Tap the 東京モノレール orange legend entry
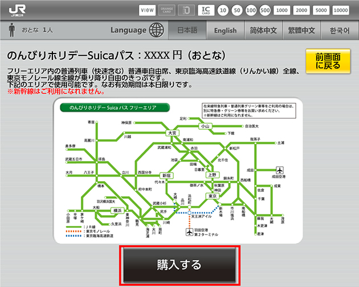Image resolution: width=359 pixels, height=287 pixels. point(88,231)
